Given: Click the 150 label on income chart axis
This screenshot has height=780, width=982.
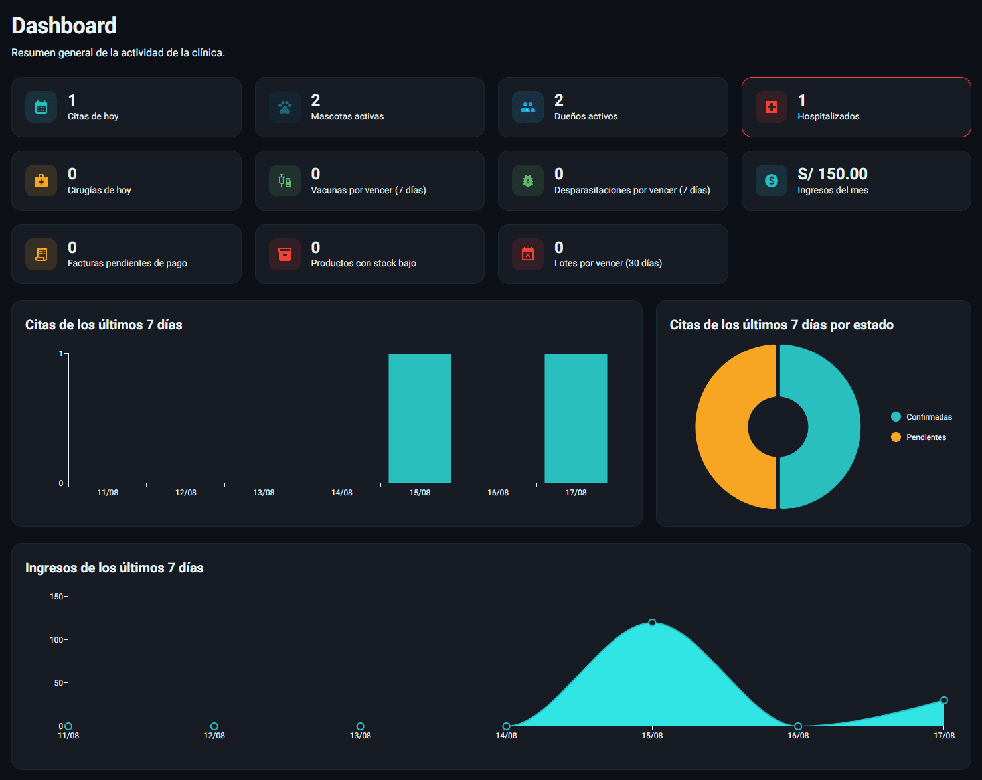Looking at the screenshot, I should (x=56, y=597).
